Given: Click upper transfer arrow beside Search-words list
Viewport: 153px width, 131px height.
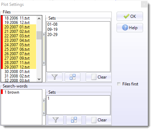Looking at the screenshot, I should [x=44, y=100].
